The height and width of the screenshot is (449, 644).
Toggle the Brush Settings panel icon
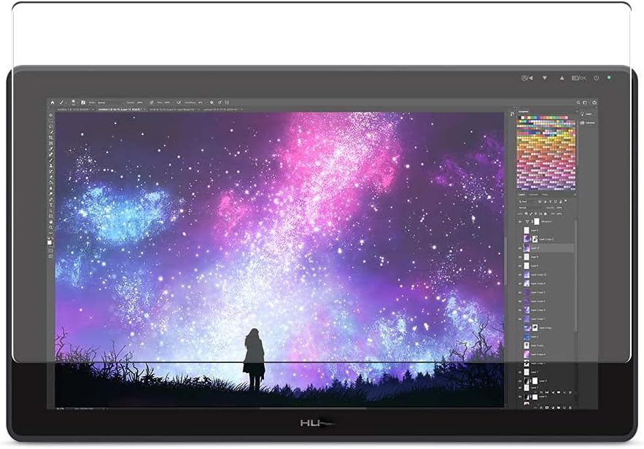point(83,103)
